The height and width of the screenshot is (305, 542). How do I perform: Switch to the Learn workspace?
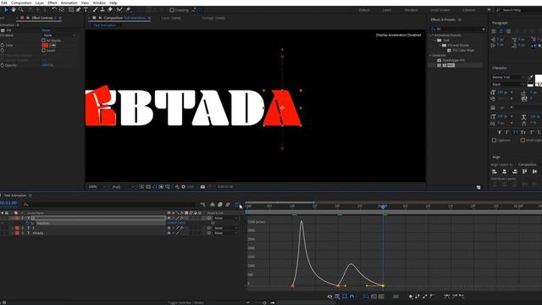[387, 10]
